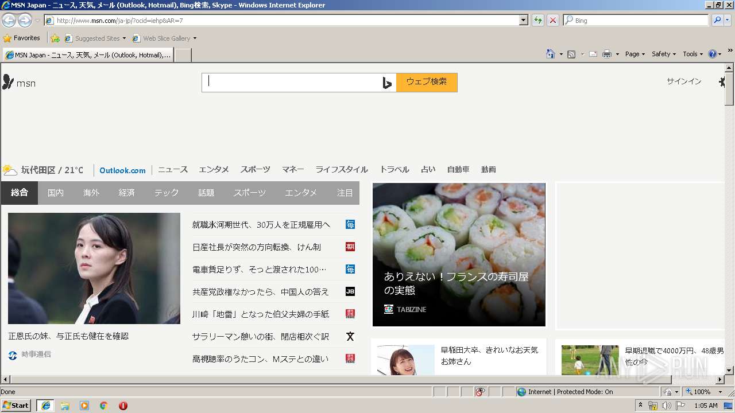Click the volume speaker tray icon
The image size is (735, 413).
[666, 406]
